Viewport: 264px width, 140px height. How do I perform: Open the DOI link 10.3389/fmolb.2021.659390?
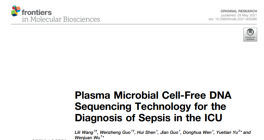tap(236, 19)
